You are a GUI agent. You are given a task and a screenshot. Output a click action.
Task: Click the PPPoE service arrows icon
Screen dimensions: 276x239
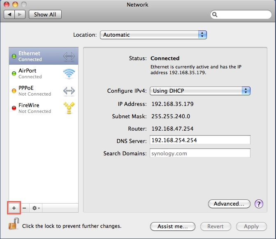pos(69,91)
